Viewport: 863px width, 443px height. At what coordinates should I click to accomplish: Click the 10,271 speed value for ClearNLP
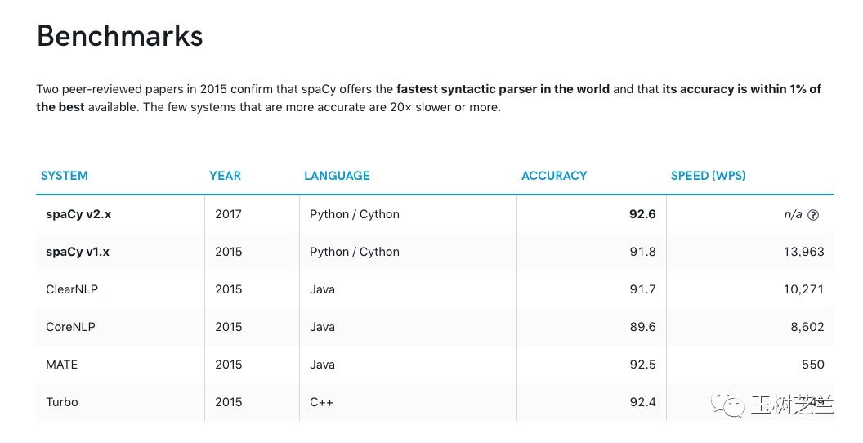(803, 289)
